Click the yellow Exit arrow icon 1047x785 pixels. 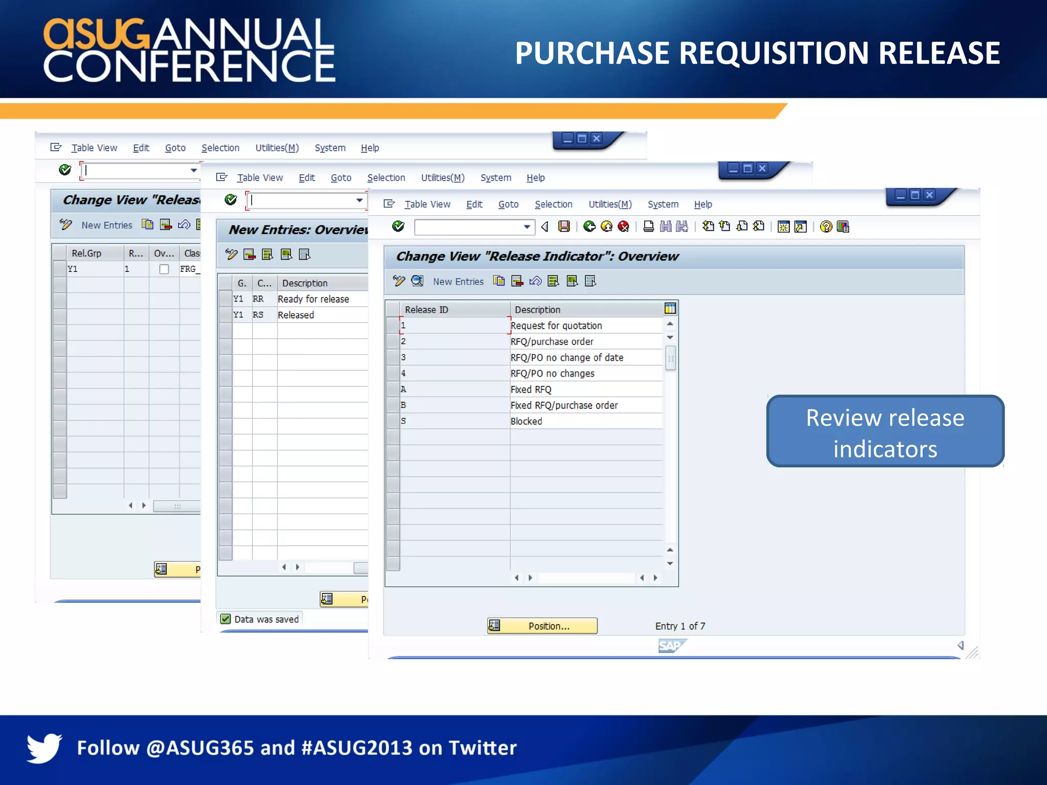(606, 226)
